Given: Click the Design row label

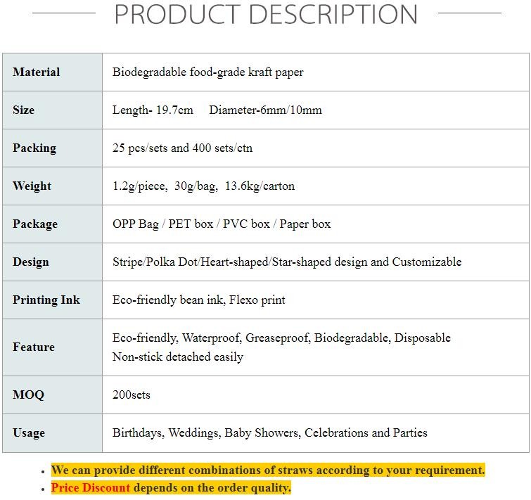Looking at the screenshot, I should [x=31, y=262].
